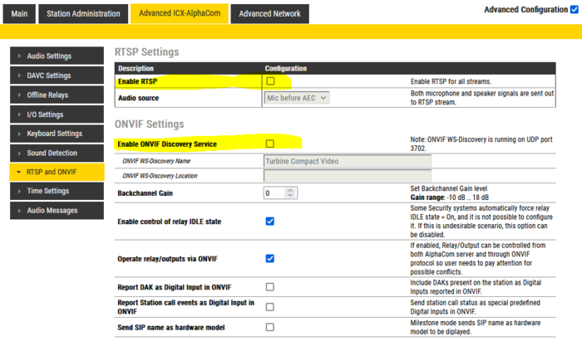The height and width of the screenshot is (346, 582).
Task: Switch to the Main tab
Action: click(20, 13)
